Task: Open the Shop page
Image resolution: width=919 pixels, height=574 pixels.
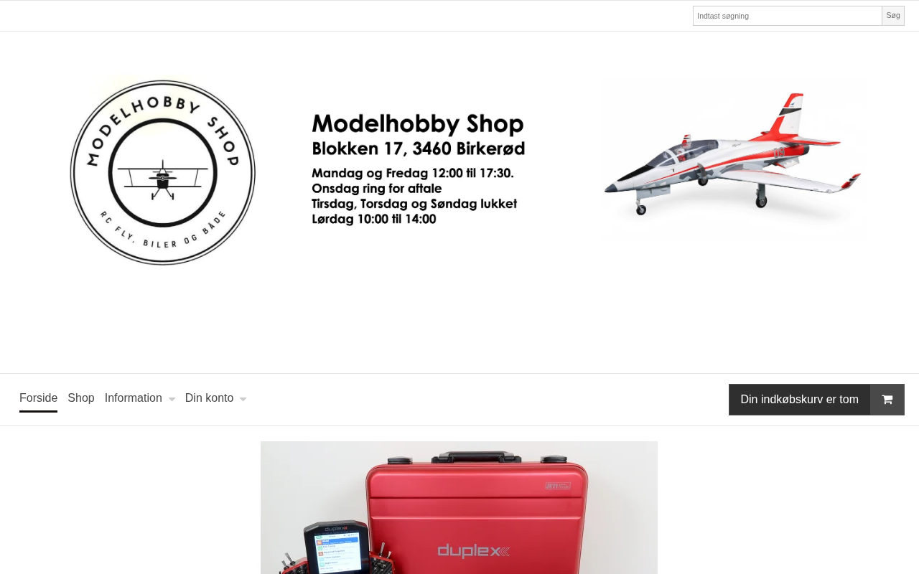Action: point(81,398)
